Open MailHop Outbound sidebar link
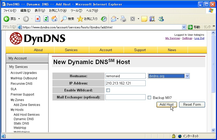Screen dimensions: 217x140 [x=24, y=78]
